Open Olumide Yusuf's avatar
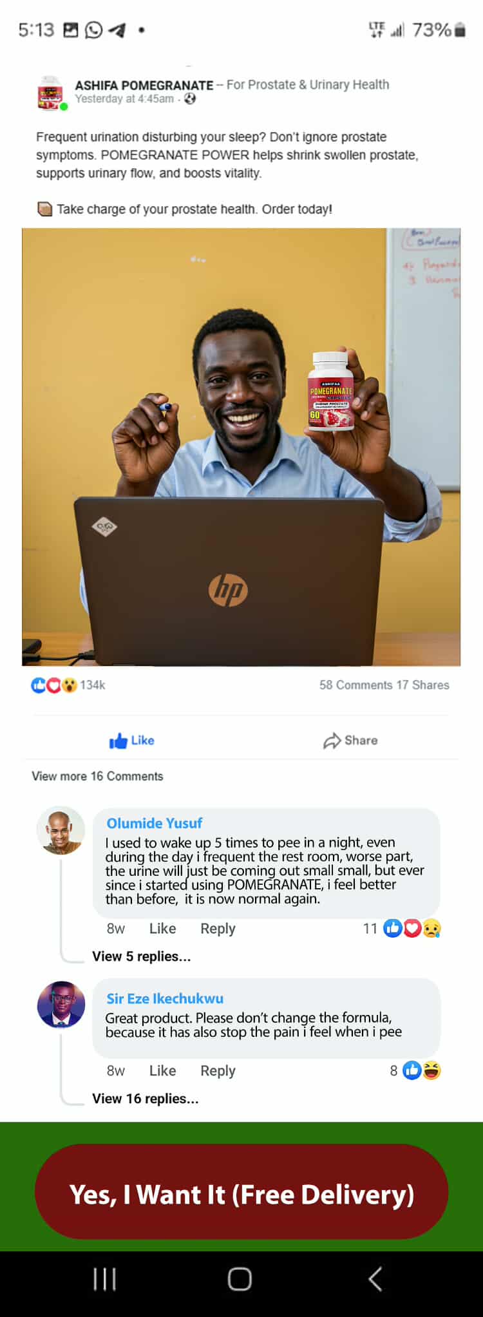Screen dimensions: 483x1317 point(61,830)
